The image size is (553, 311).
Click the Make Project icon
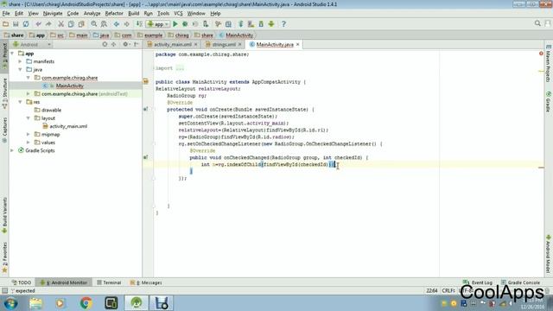click(139, 24)
